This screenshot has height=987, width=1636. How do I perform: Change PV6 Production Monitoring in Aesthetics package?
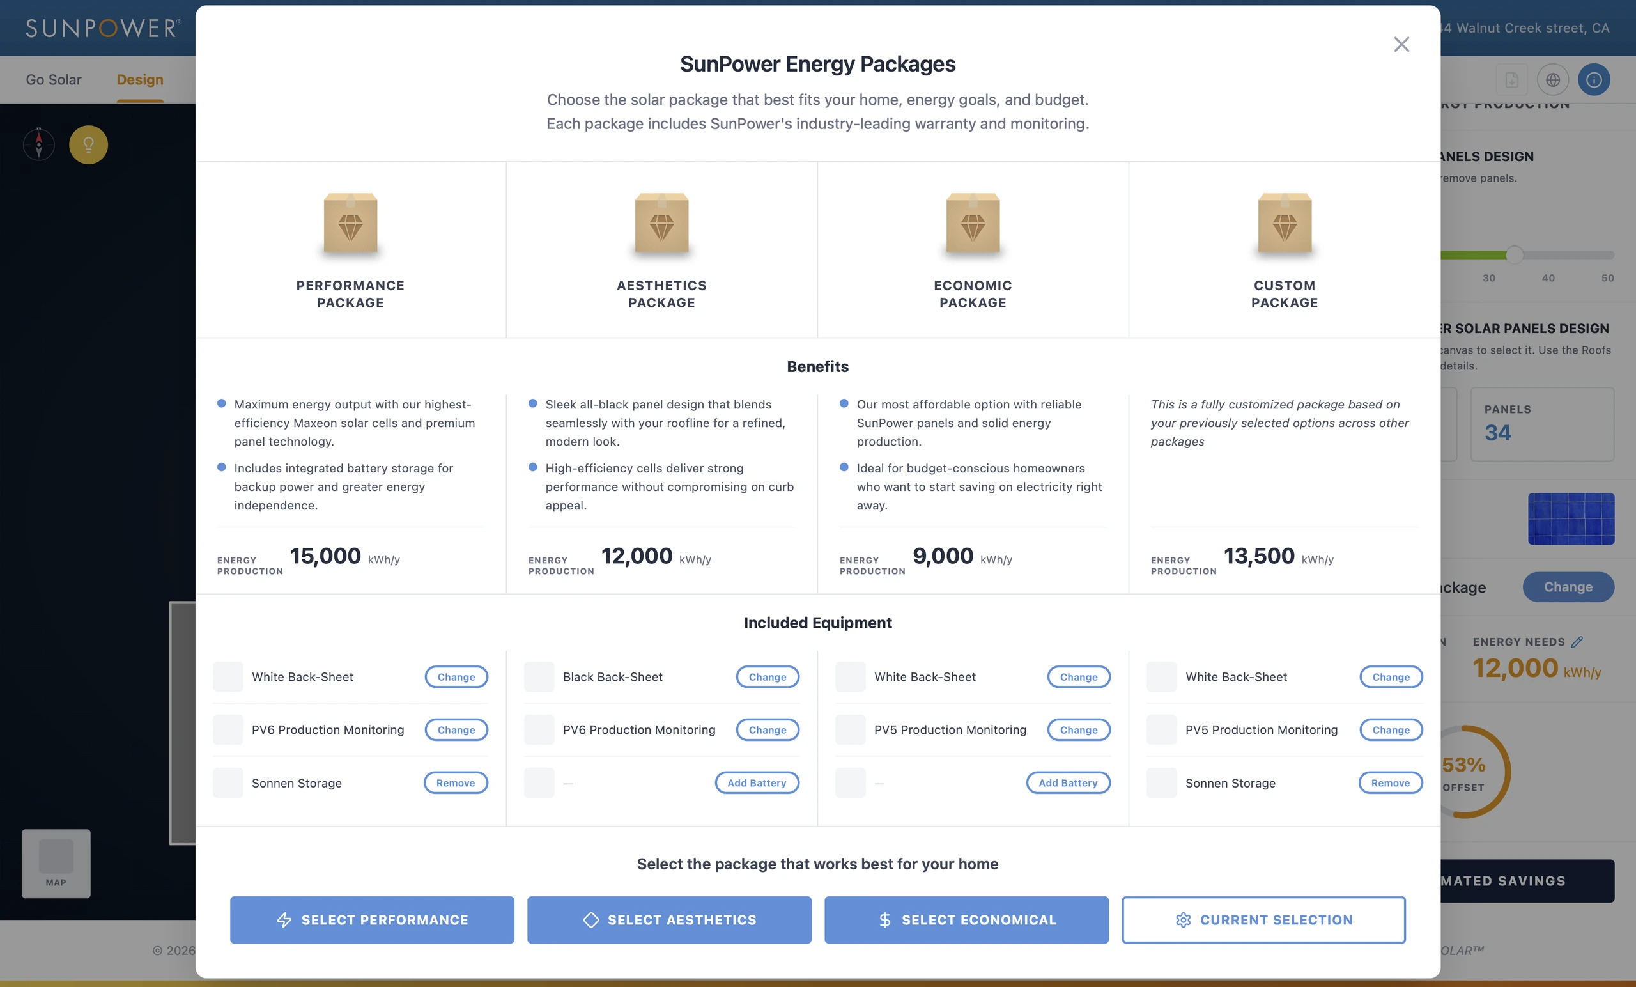point(768,729)
